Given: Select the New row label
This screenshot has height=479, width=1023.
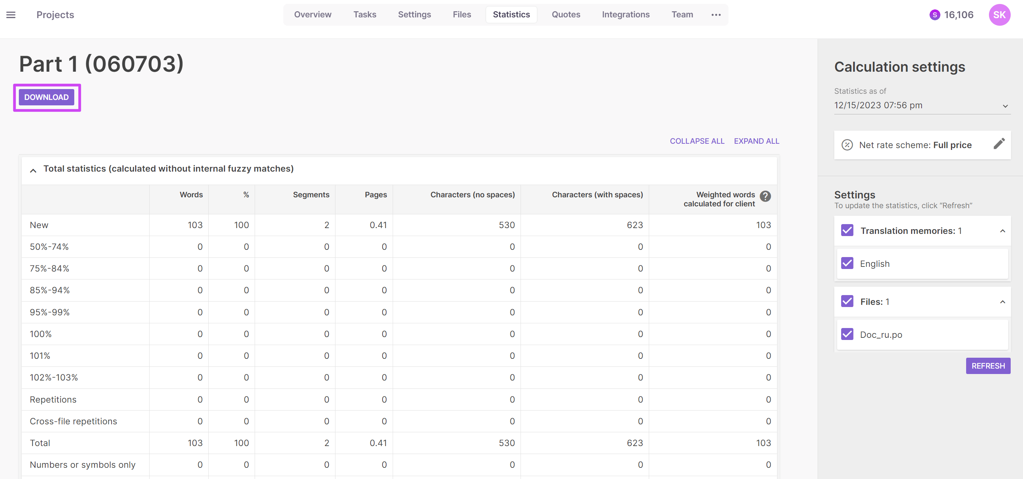Looking at the screenshot, I should pyautogui.click(x=39, y=225).
